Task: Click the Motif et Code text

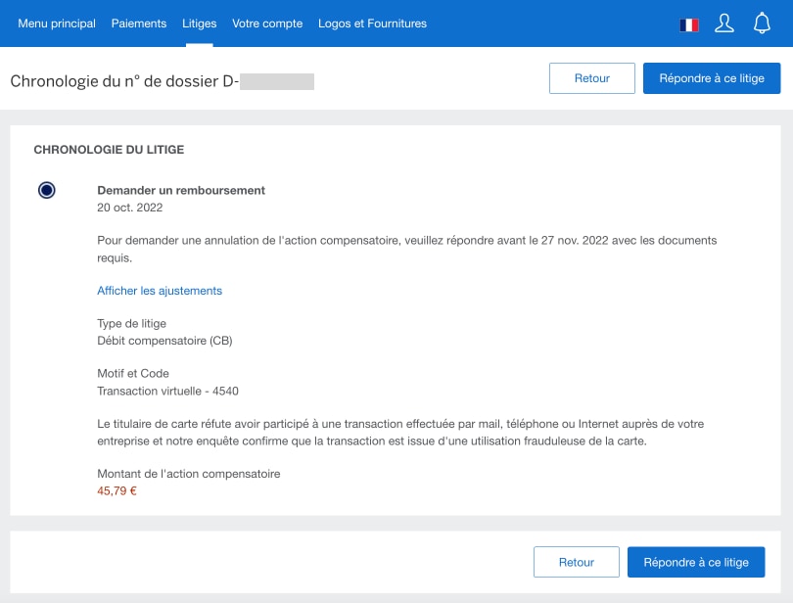Action: pyautogui.click(x=130, y=373)
